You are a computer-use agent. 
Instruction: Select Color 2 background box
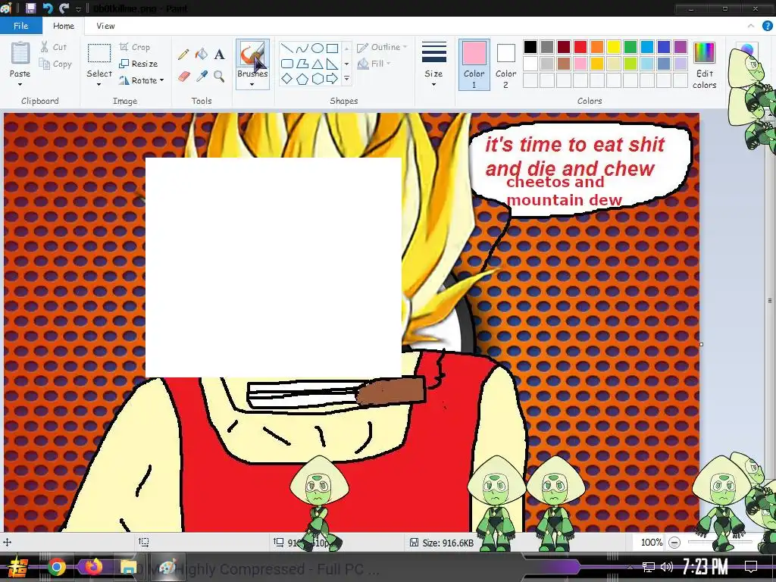pyautogui.click(x=505, y=65)
